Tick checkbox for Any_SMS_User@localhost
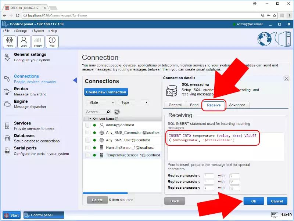The image size is (294, 221). click(88, 140)
